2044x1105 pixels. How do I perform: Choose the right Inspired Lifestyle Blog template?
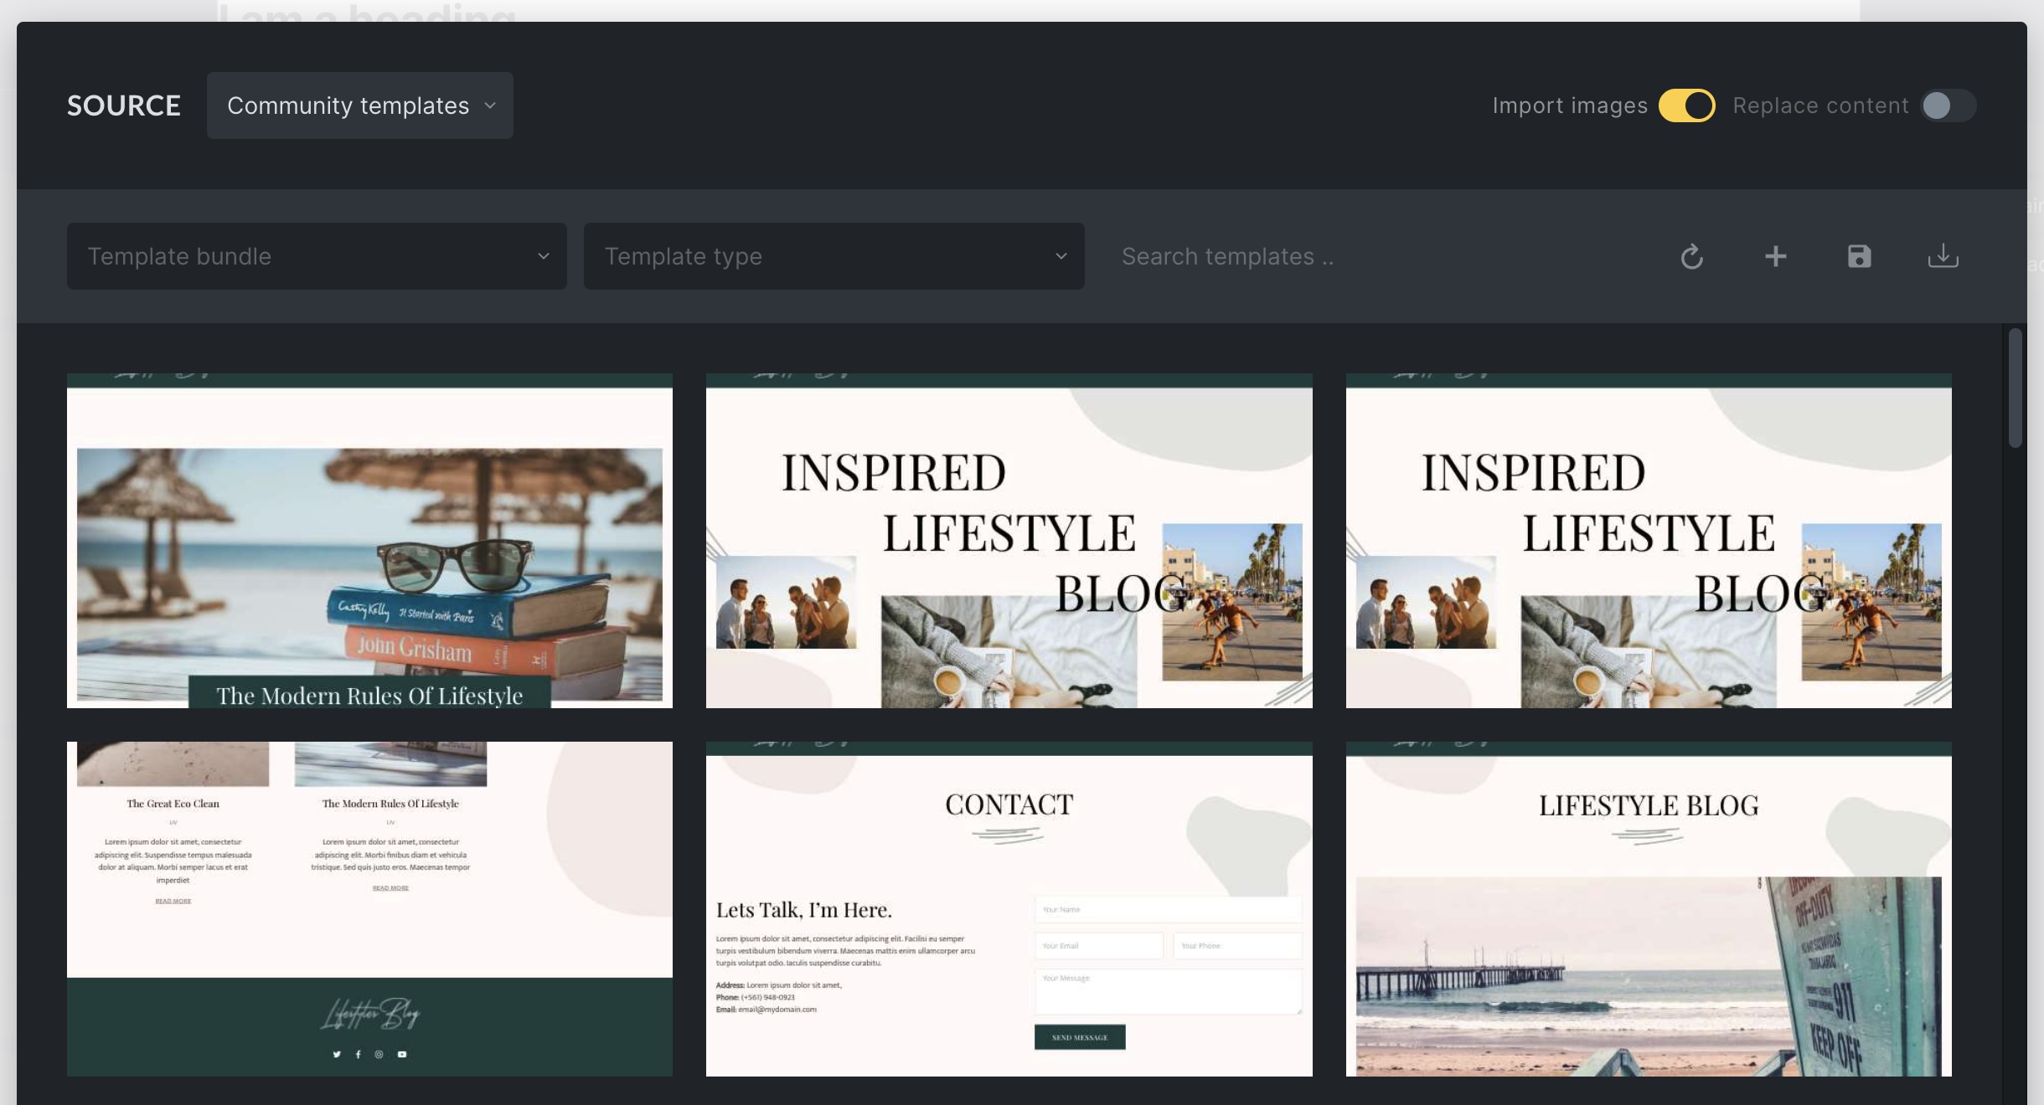click(1648, 541)
